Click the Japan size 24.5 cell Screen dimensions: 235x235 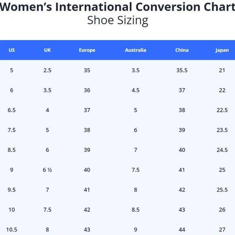[222, 150]
